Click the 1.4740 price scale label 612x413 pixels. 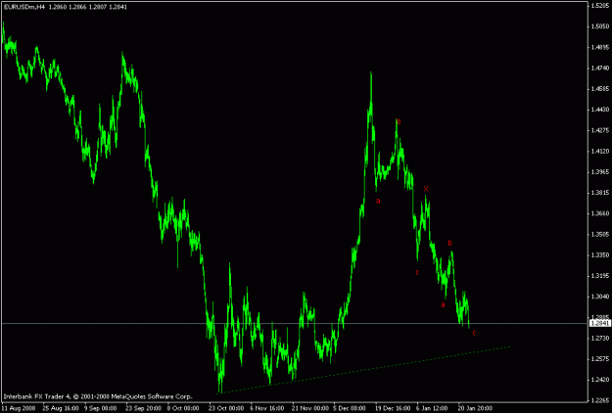599,68
